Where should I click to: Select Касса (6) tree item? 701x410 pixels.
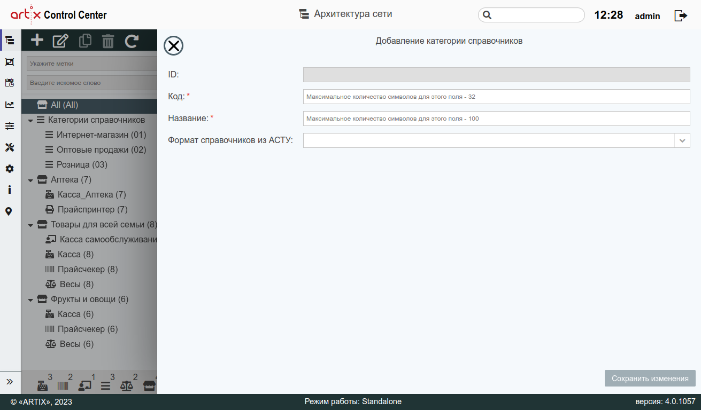tap(75, 314)
